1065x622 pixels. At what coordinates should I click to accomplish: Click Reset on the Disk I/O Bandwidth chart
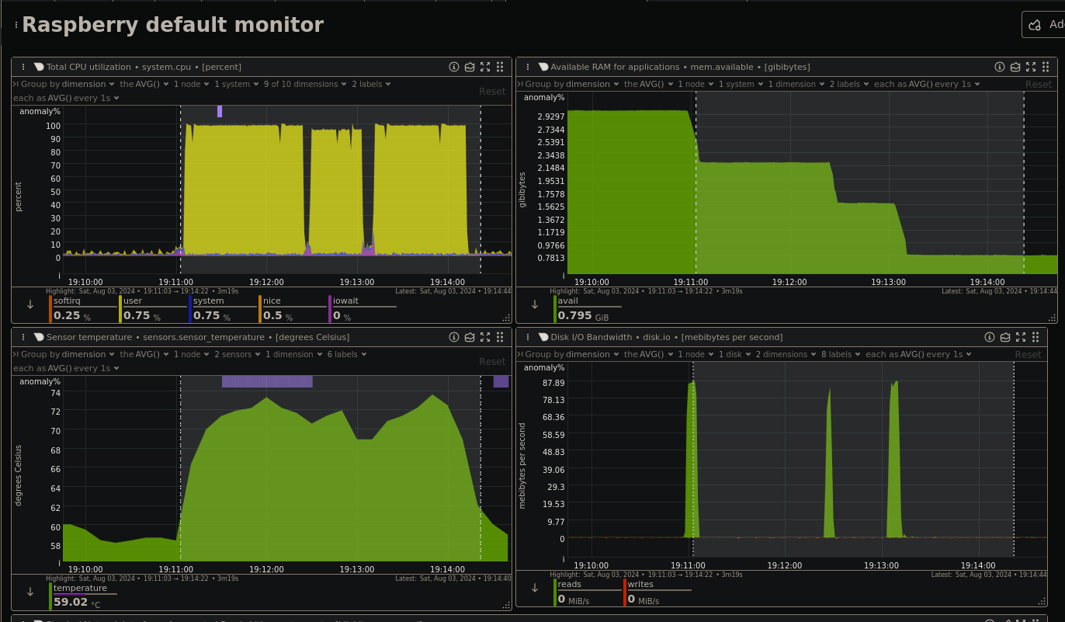click(x=1029, y=355)
